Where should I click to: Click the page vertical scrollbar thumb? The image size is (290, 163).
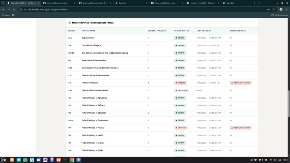[x=289, y=104]
